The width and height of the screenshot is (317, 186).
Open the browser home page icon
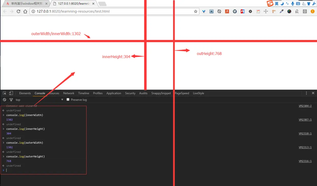tap(25, 11)
